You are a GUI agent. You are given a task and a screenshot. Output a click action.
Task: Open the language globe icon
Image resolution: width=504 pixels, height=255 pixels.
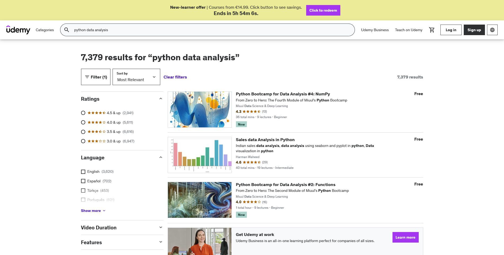click(492, 30)
